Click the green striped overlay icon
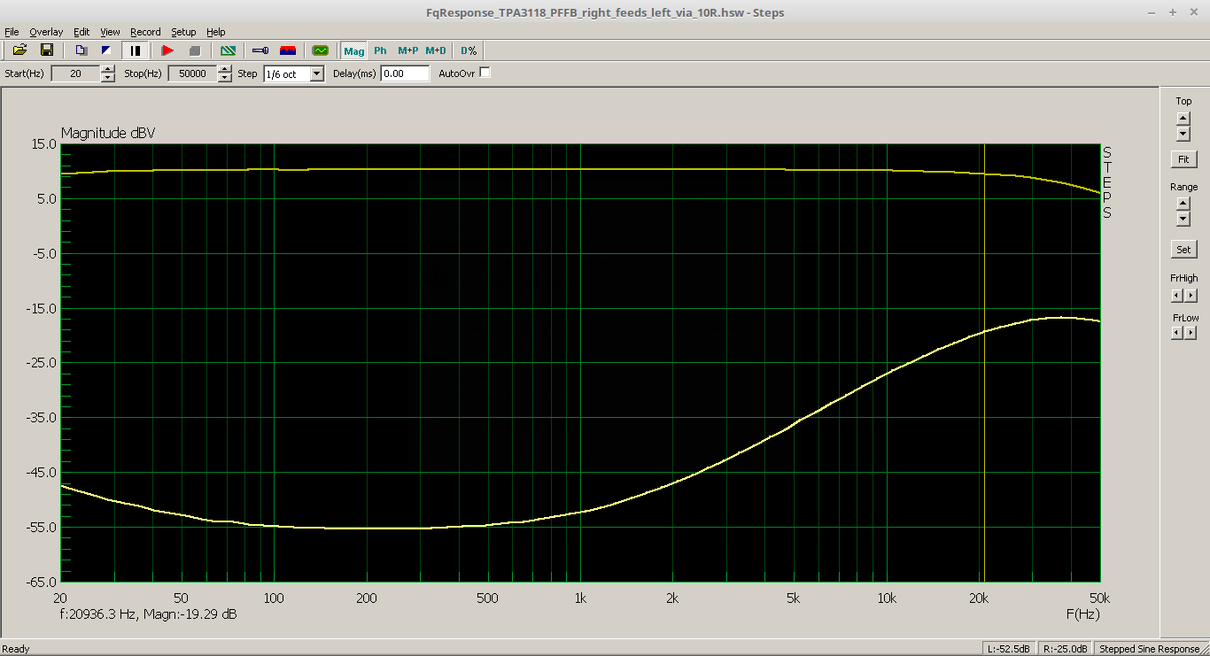The height and width of the screenshot is (656, 1210). [x=228, y=50]
